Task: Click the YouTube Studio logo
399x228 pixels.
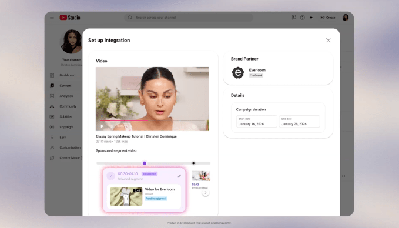Action: tap(70, 18)
